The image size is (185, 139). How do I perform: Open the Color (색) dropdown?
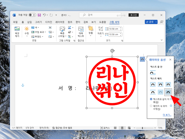35,27
